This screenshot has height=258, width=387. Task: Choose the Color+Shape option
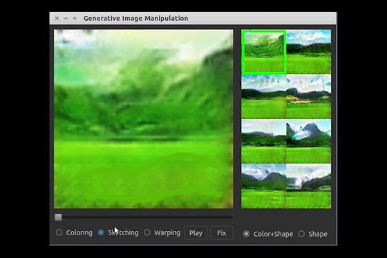(x=246, y=234)
